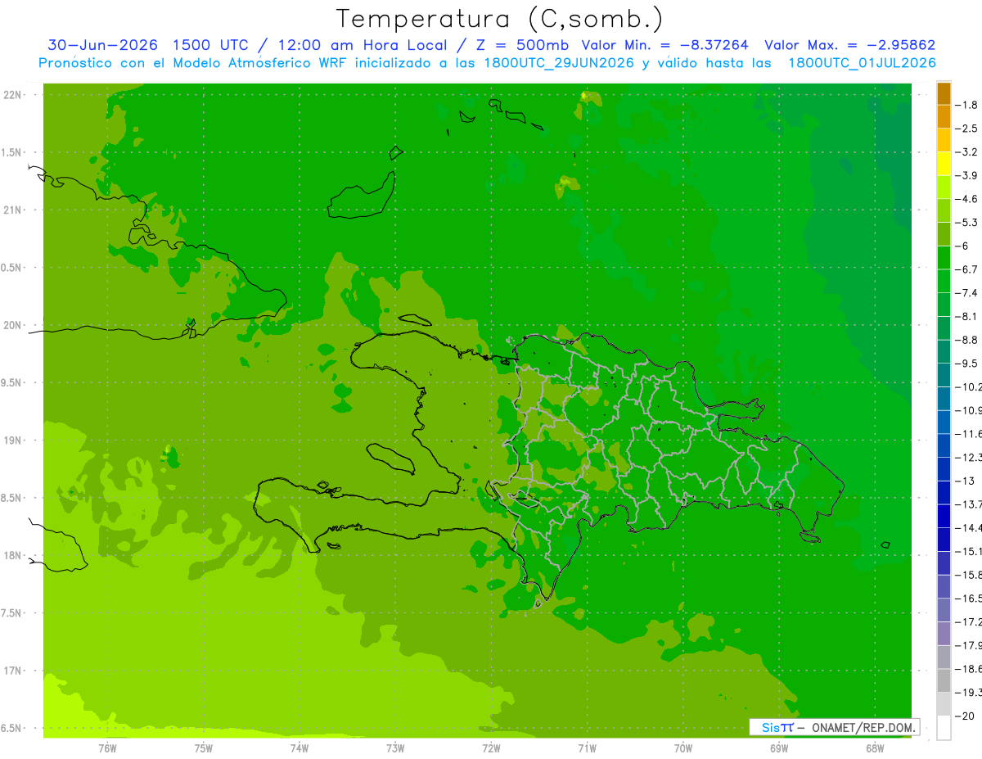Click 'Valor Max. = -2.95862' value
Screen dimensions: 982x759
849,45
